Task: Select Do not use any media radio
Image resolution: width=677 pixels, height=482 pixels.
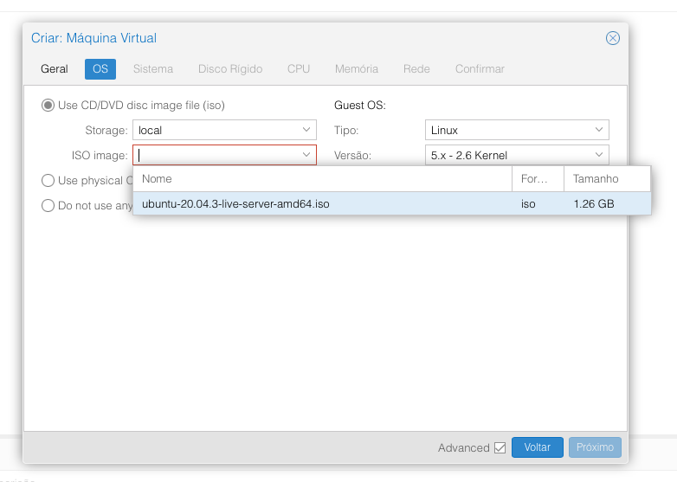Action: [48, 206]
